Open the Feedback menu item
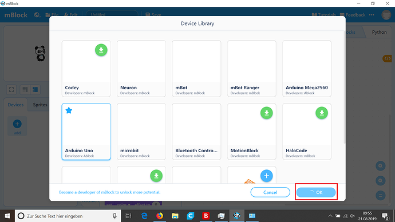 pyautogui.click(x=353, y=15)
